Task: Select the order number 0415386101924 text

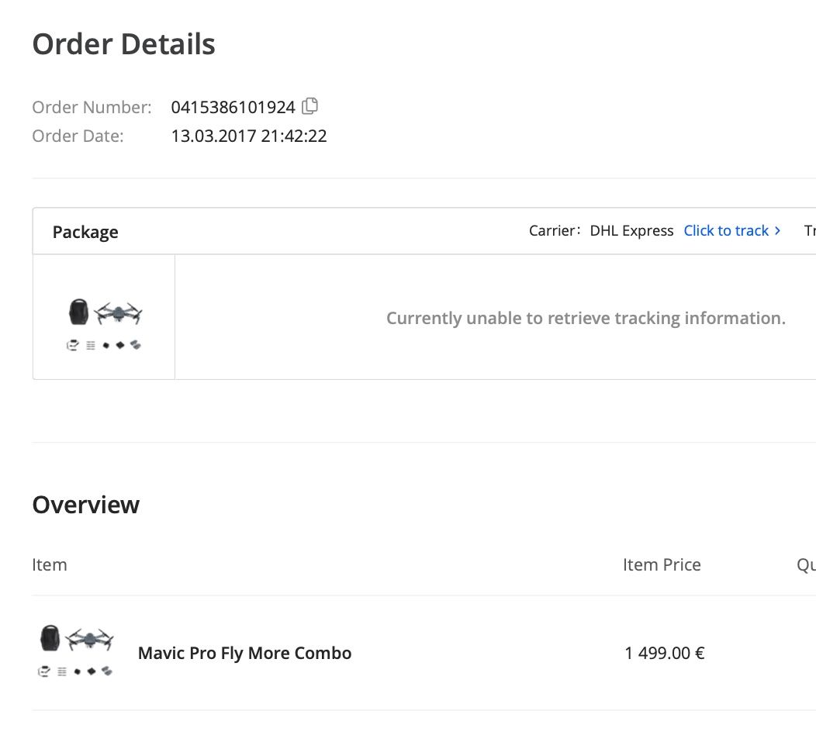Action: coord(233,107)
